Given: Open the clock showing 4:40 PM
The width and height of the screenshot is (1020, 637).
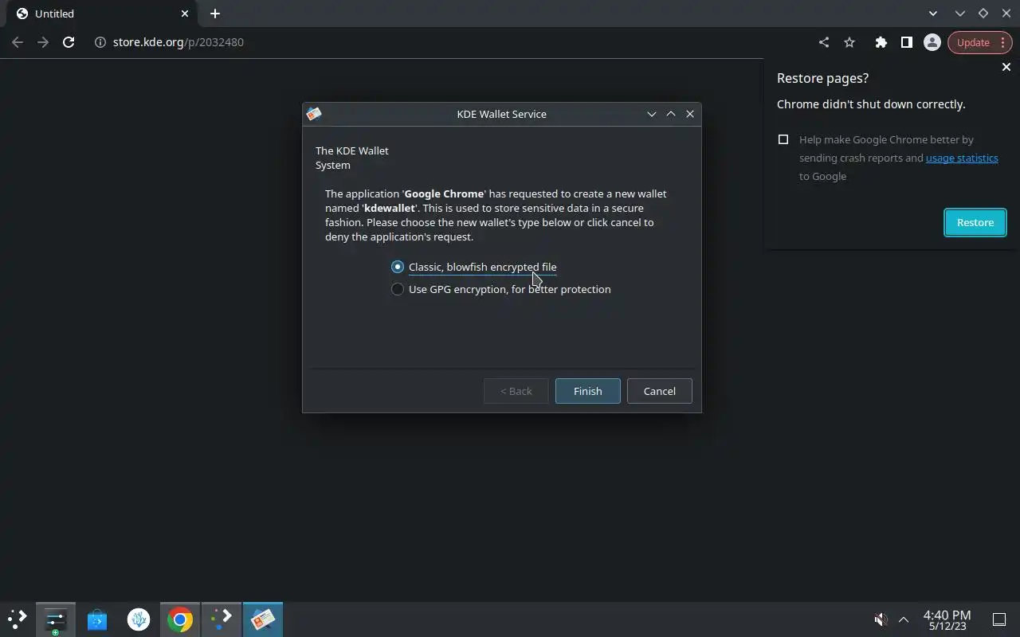Looking at the screenshot, I should 947,620.
